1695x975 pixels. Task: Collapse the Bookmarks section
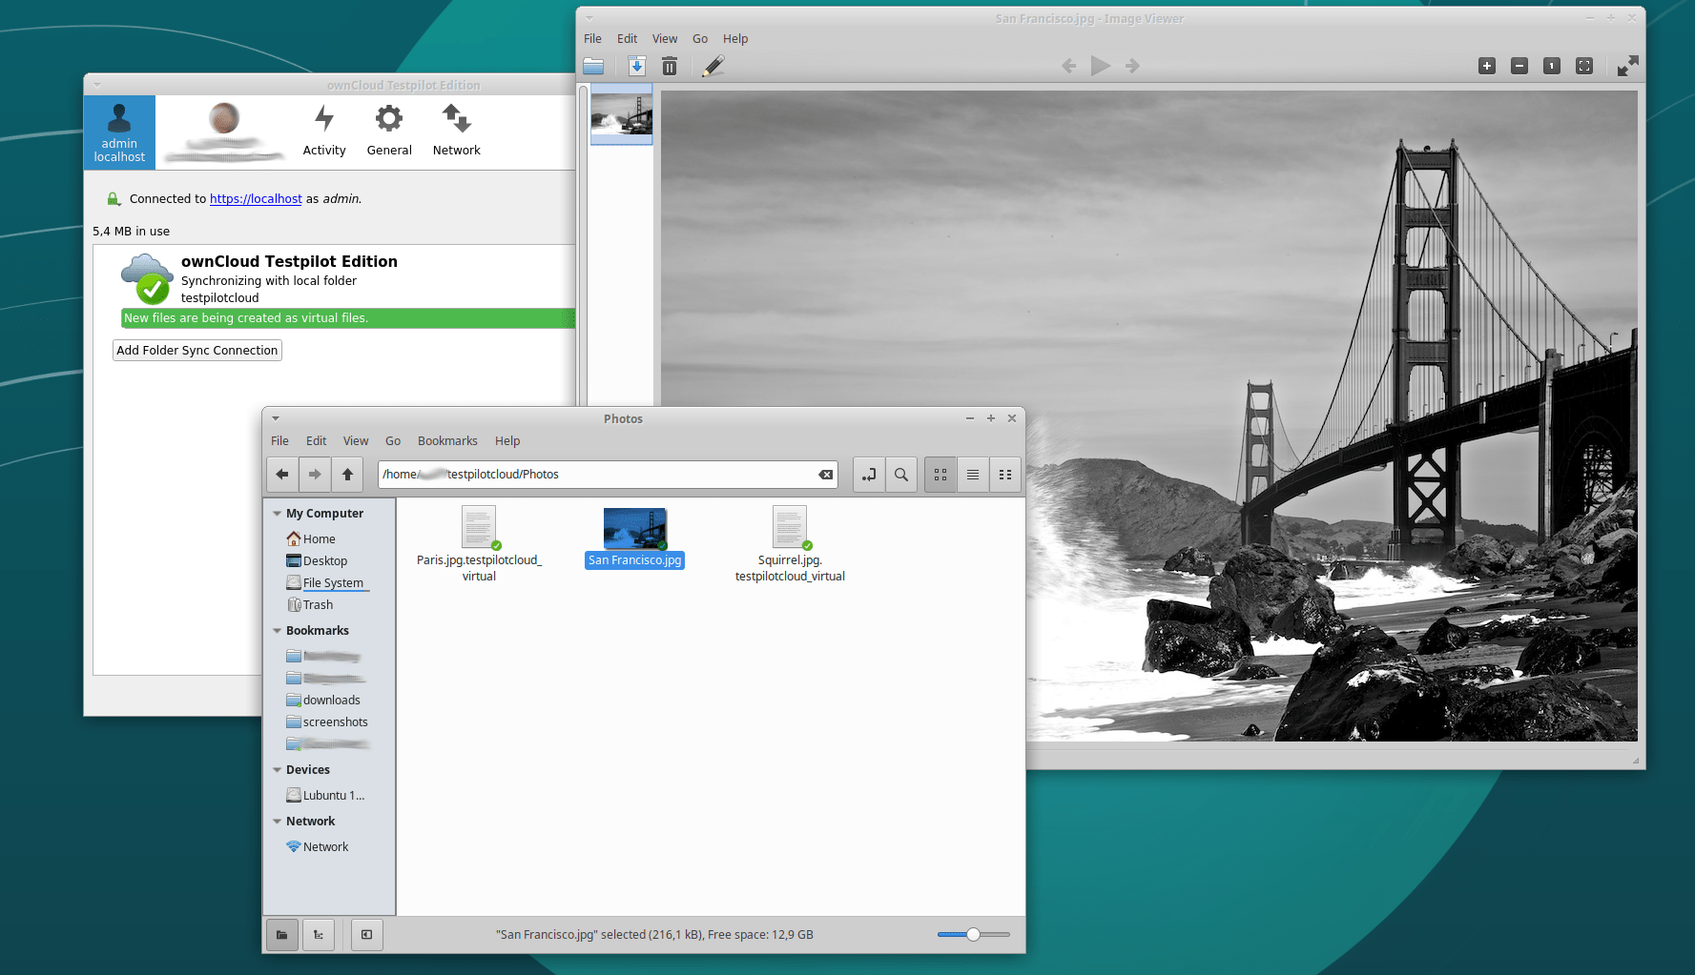point(278,630)
